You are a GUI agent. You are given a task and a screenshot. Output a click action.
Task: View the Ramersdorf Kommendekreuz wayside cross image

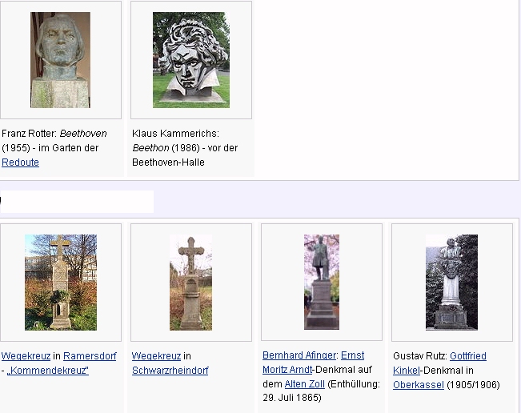(60, 282)
